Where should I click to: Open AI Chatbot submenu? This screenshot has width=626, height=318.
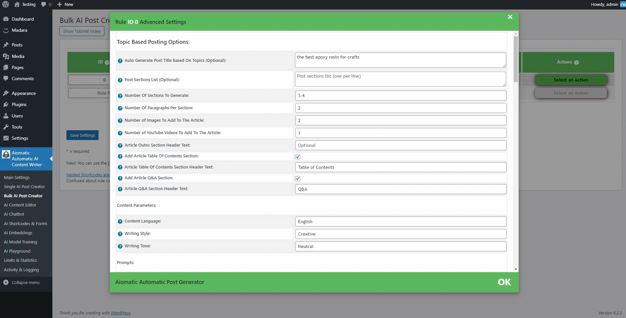(x=14, y=214)
